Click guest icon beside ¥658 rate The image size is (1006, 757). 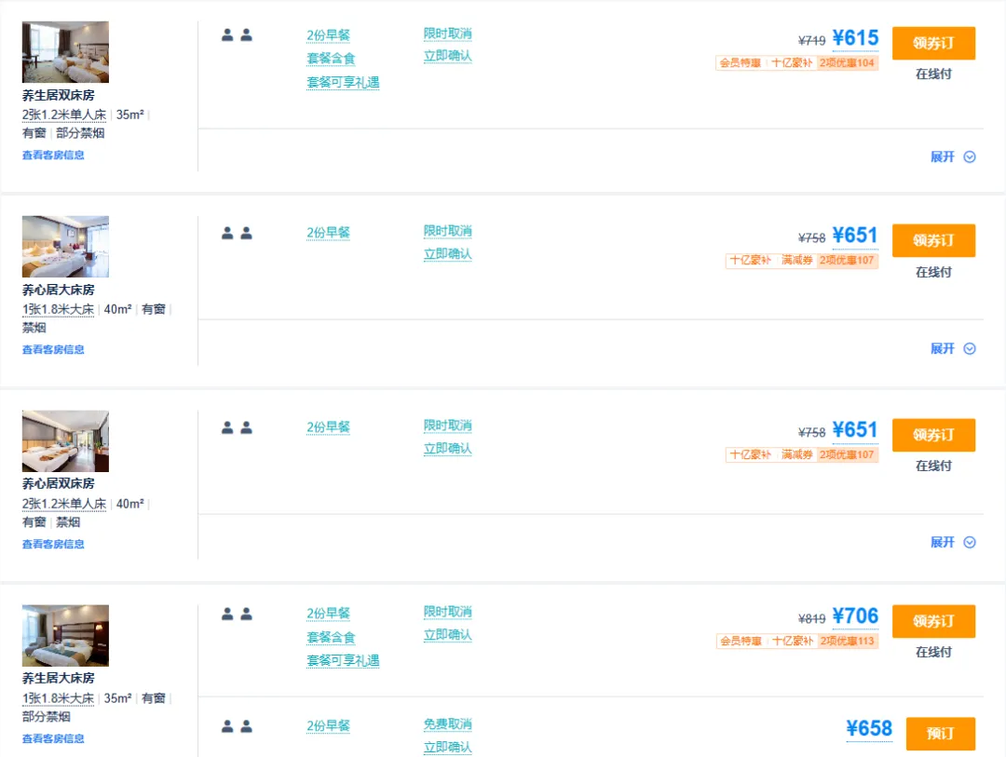click(x=237, y=725)
